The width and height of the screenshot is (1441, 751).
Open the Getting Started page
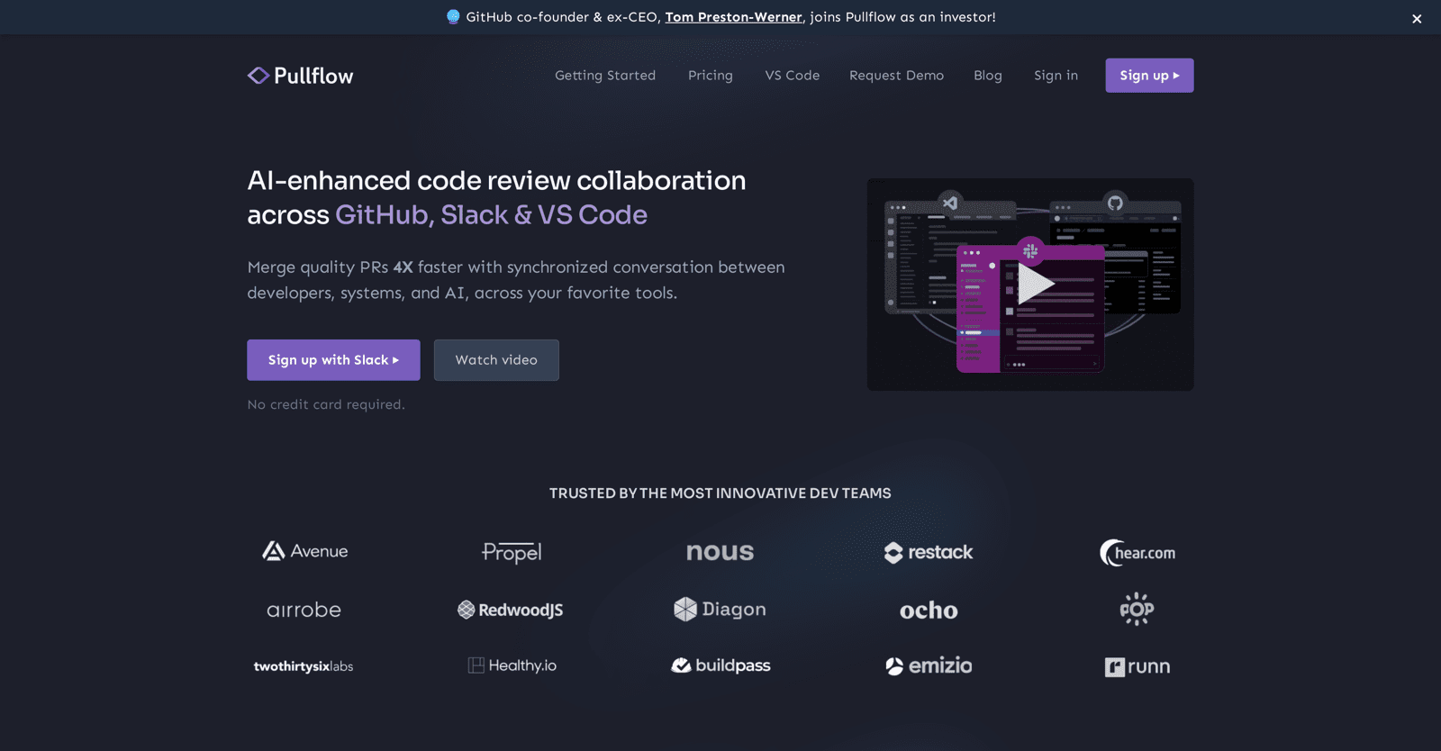(x=605, y=76)
